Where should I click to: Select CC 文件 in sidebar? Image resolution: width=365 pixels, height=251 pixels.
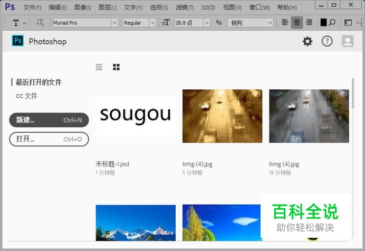(x=26, y=96)
